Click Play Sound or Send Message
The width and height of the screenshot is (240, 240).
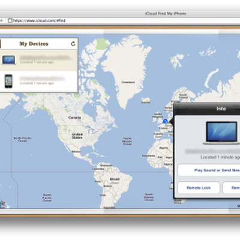209,170
